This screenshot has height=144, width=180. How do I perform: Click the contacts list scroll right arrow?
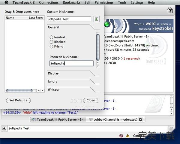click(x=43, y=91)
